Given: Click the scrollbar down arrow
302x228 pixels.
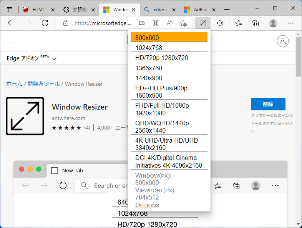Looking at the screenshot, I should tap(298, 224).
